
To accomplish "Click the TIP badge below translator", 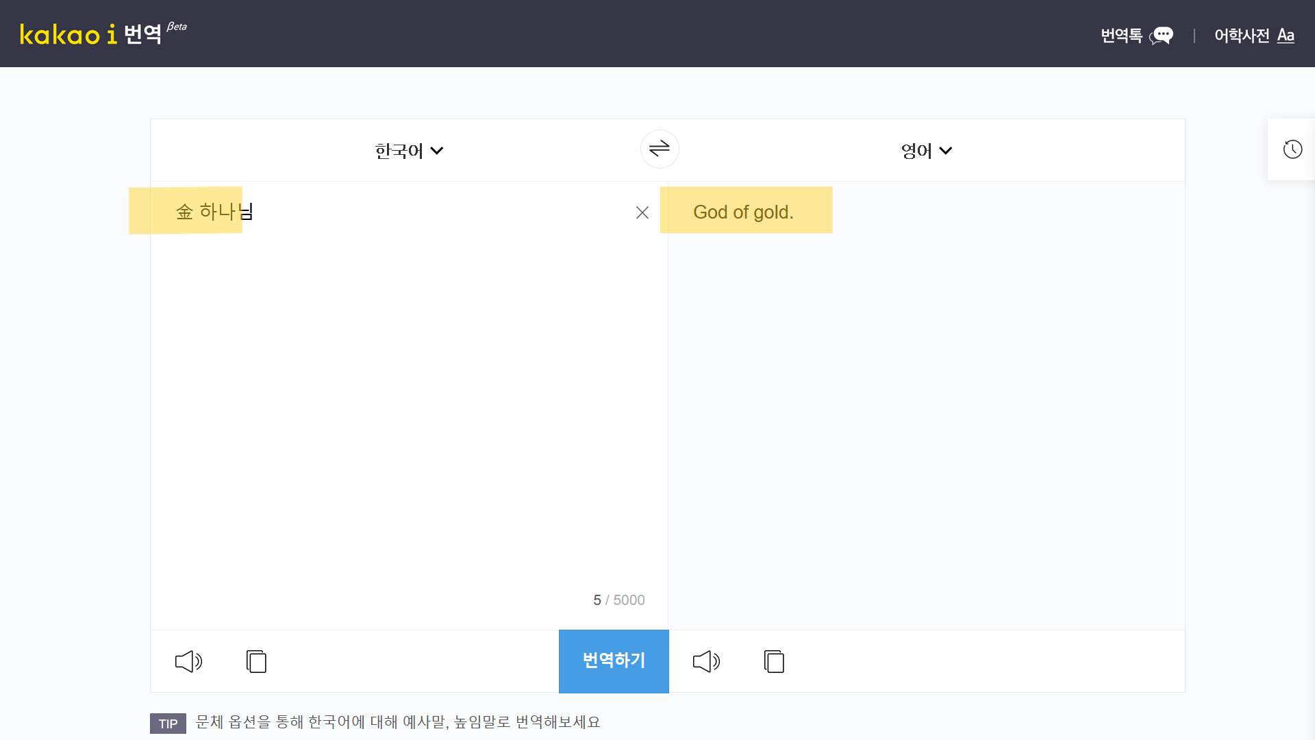I will coord(168,724).
